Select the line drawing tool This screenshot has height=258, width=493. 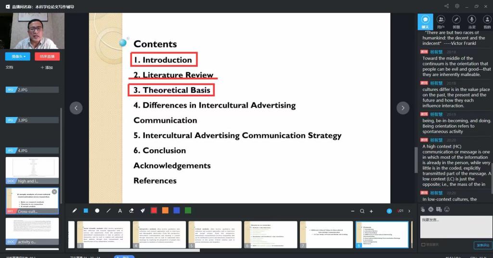(108, 211)
